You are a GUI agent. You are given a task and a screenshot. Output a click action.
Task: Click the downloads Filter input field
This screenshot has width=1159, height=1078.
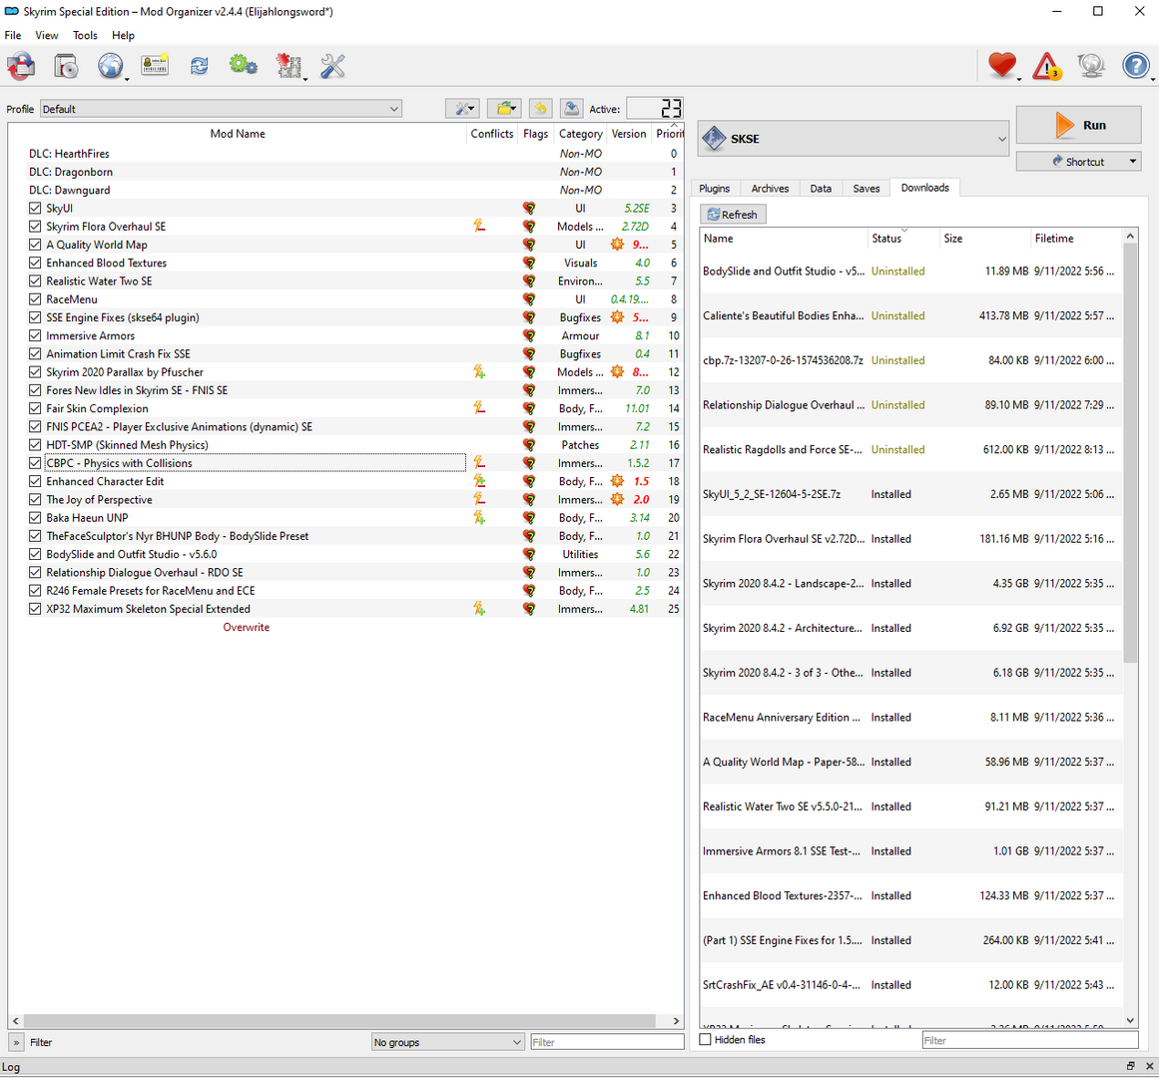pos(1029,1040)
